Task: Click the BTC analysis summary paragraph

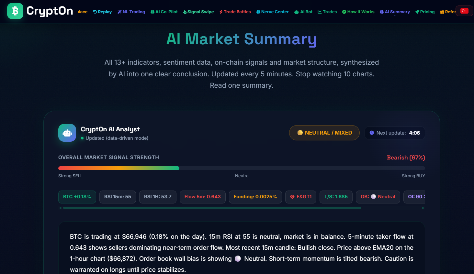Action: tap(242, 253)
